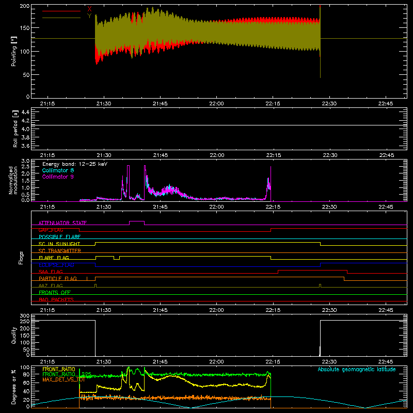Click the orange MAX_DET_VS_TOT legend entry
Screen dimensions: 413x413
click(x=63, y=379)
